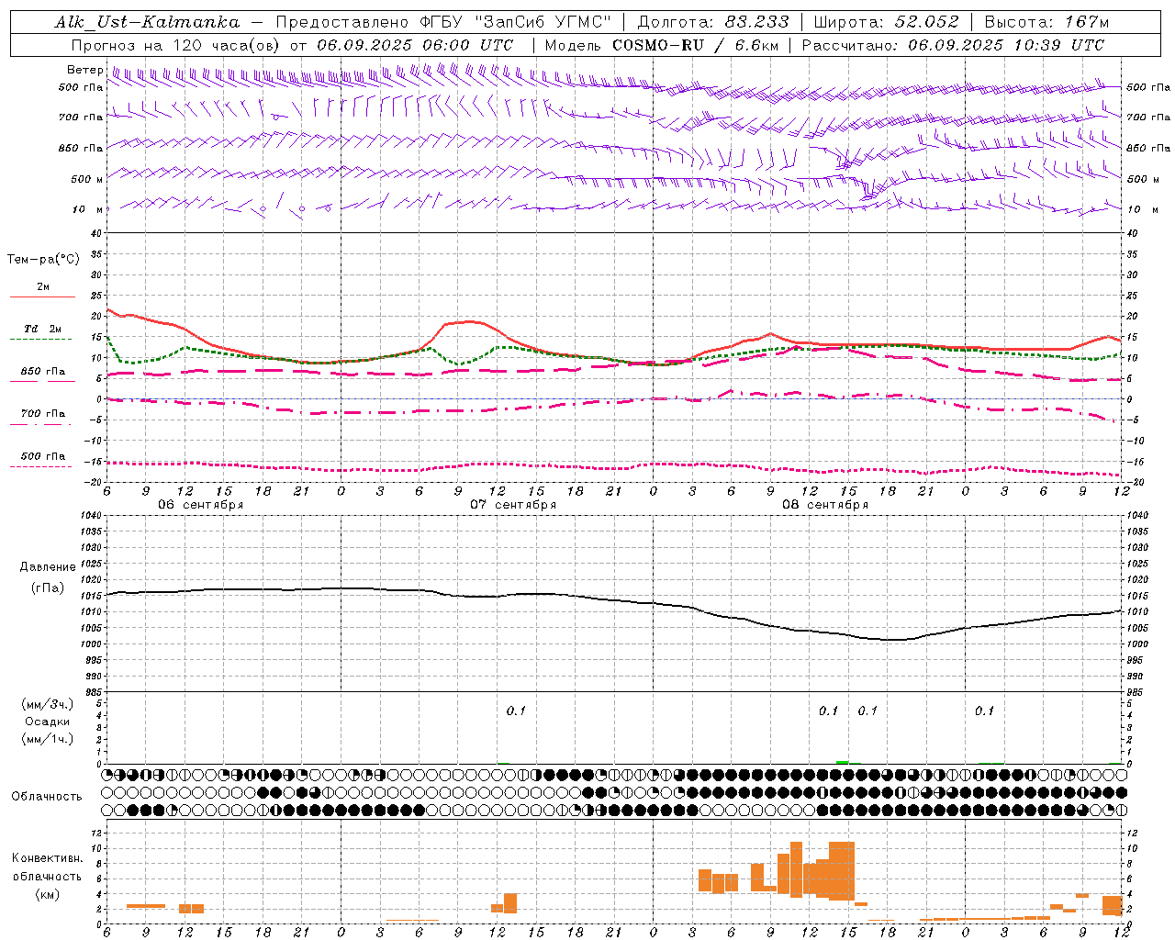Image resolution: width=1175 pixels, height=940 pixels.
Task: Select 'Прогноз на 120 часа(ов)' forecast text
Action: (x=177, y=45)
